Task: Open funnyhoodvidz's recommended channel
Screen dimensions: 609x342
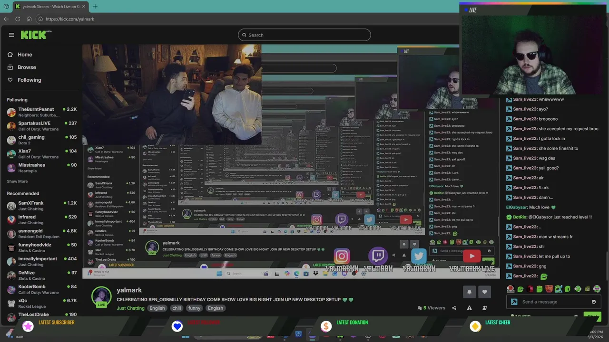Action: pos(41,247)
